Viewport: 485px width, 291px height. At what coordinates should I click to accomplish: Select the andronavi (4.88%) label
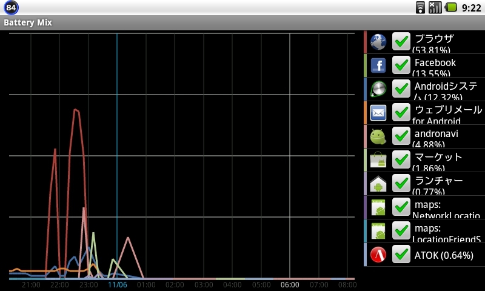click(435, 138)
